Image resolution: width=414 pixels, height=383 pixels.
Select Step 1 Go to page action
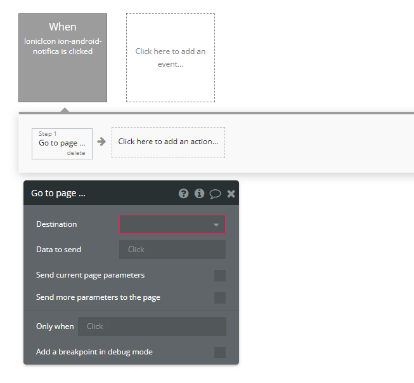click(62, 144)
